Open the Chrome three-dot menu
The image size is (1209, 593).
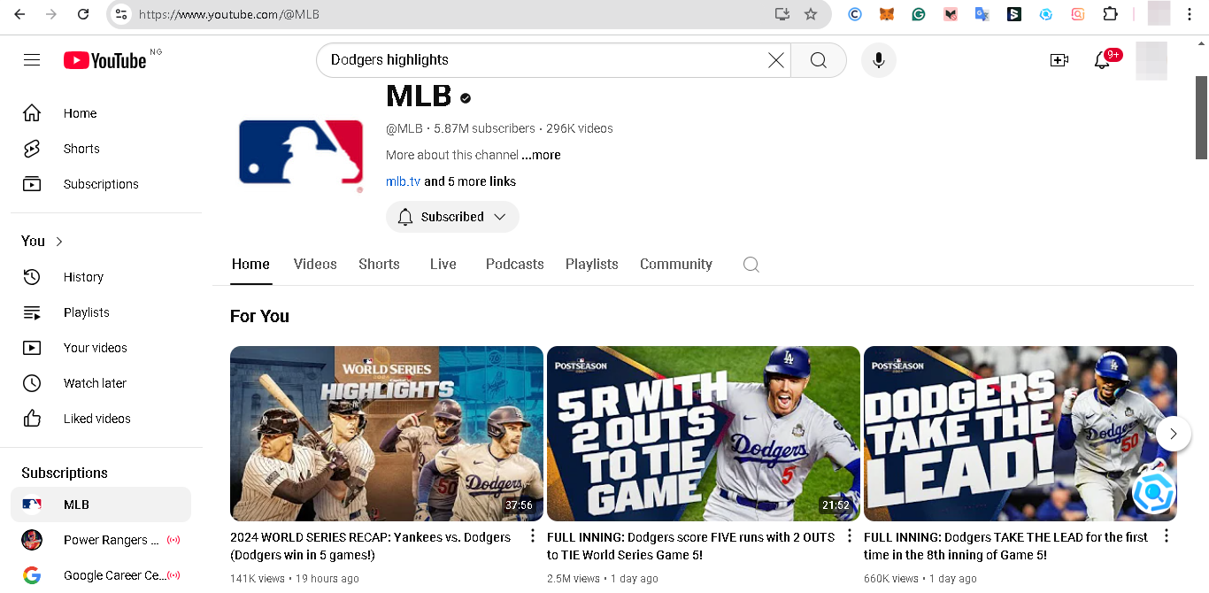point(1190,14)
